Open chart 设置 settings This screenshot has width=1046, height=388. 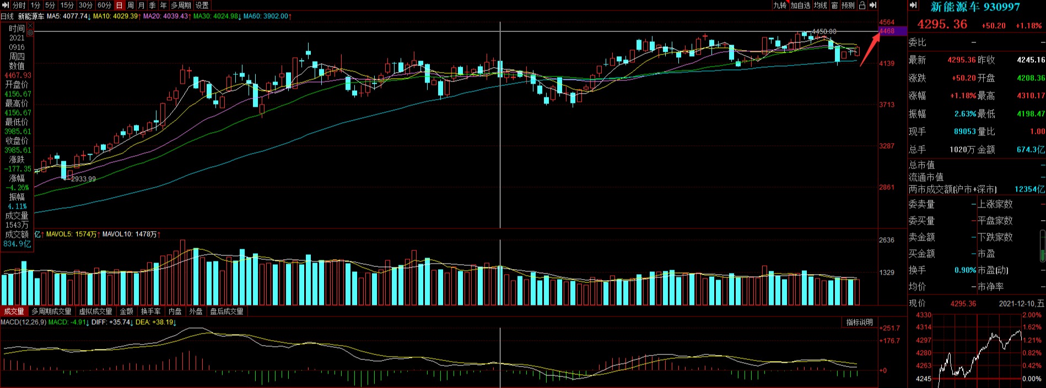[x=202, y=5]
